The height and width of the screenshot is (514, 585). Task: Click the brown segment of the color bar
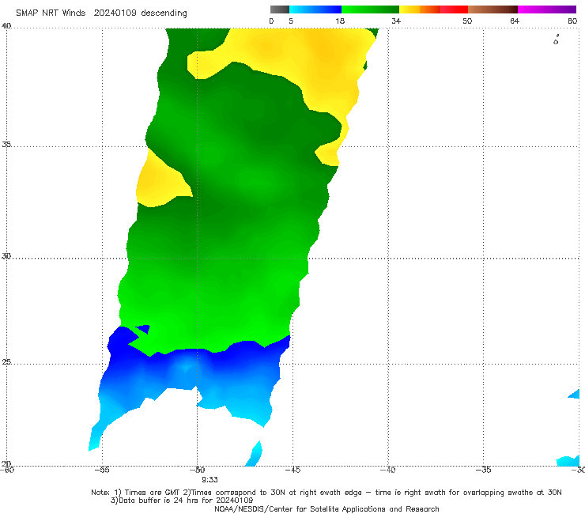tap(493, 9)
